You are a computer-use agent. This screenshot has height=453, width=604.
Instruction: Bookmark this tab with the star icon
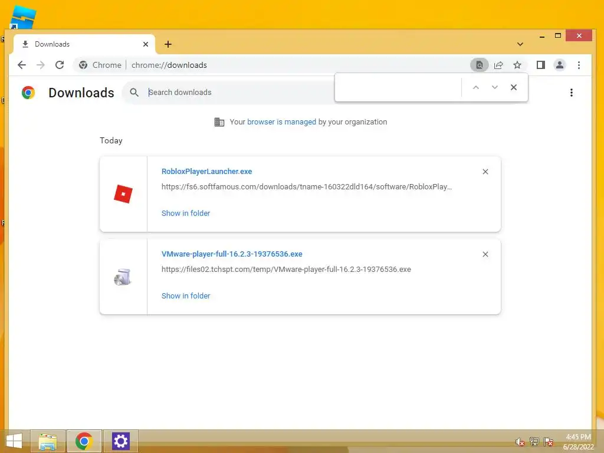pos(517,65)
